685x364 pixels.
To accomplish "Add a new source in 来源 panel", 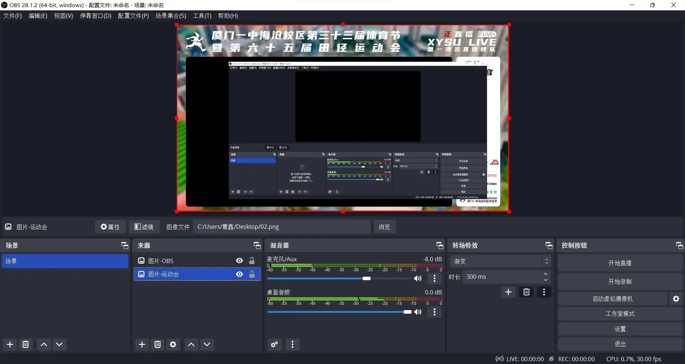I will coord(142,344).
